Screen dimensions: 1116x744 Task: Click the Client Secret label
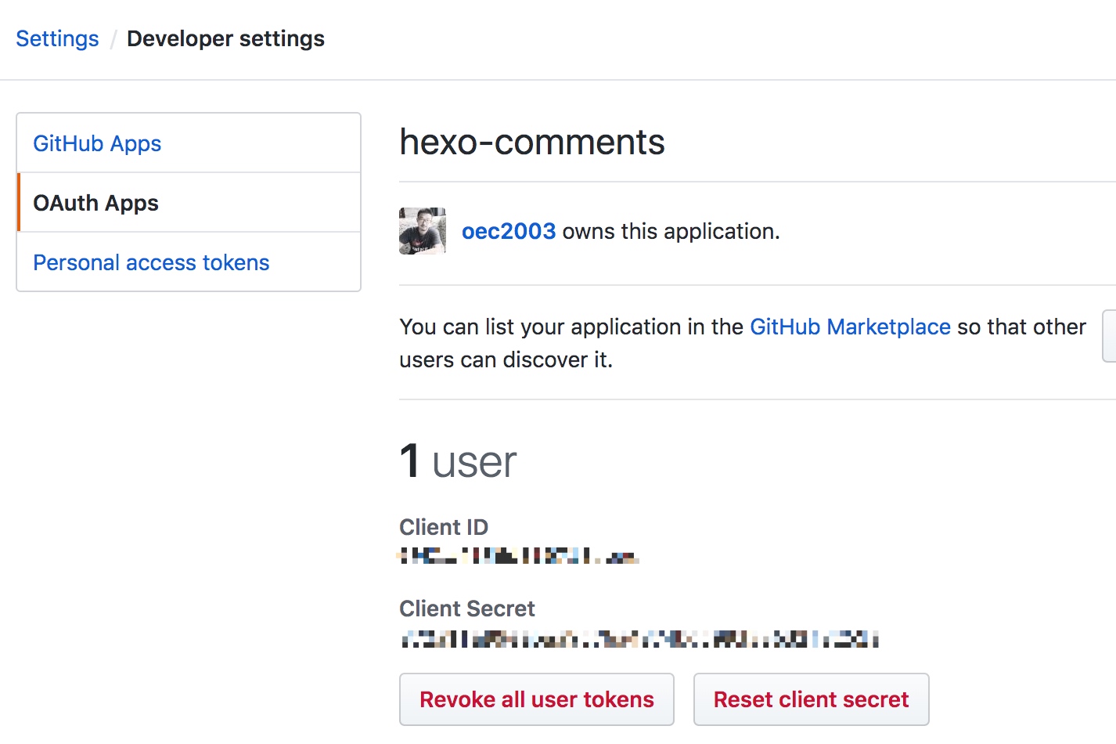pos(467,609)
